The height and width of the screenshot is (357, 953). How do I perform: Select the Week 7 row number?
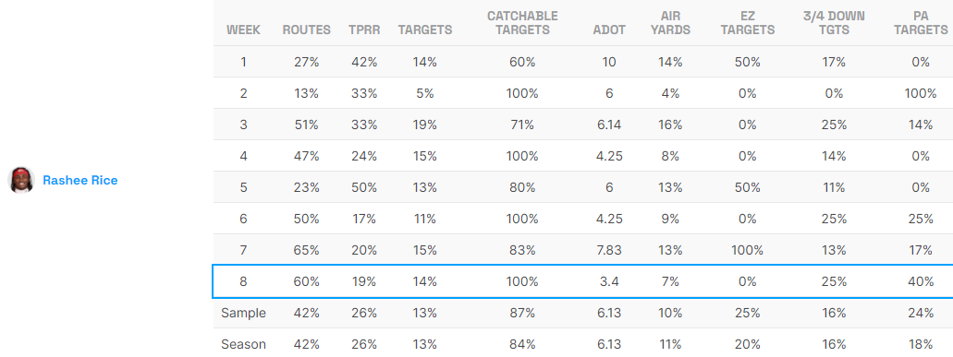243,250
